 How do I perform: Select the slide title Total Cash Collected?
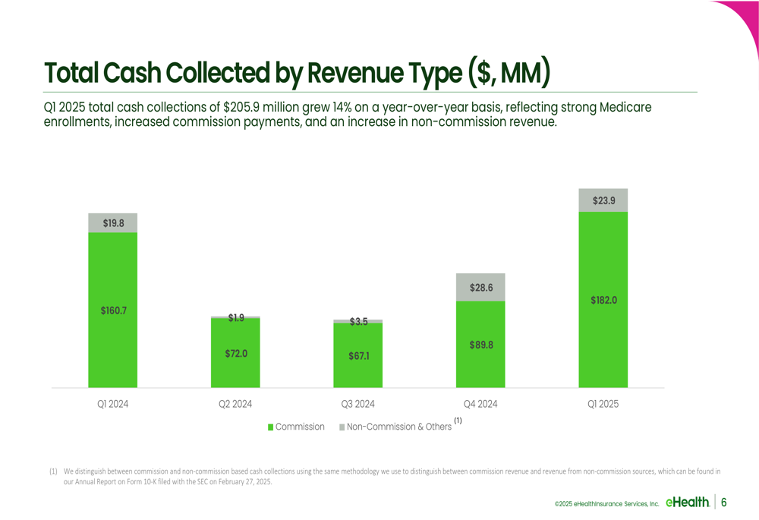click(x=298, y=73)
